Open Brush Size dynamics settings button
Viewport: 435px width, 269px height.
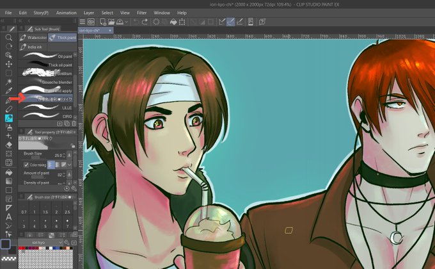pos(69,155)
